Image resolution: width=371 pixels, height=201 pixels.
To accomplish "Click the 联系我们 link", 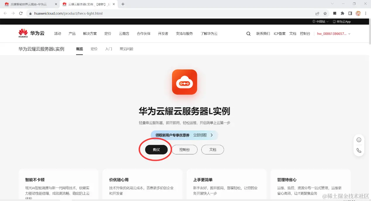I will 263,34.
